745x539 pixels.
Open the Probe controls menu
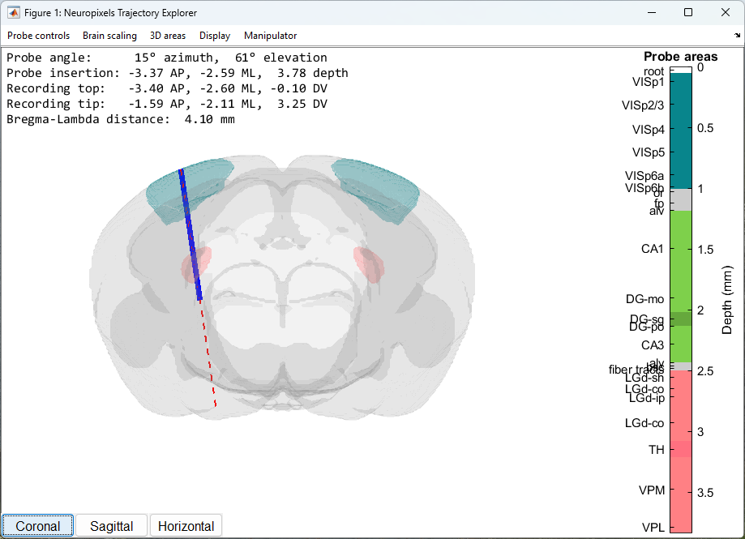(x=39, y=36)
